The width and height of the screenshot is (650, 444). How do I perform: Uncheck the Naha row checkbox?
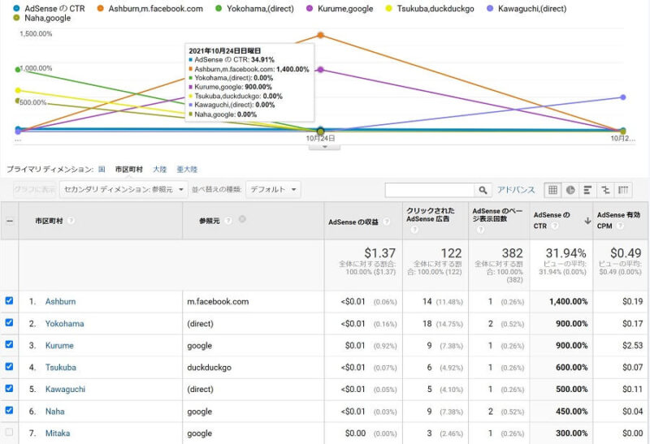[x=9, y=411]
